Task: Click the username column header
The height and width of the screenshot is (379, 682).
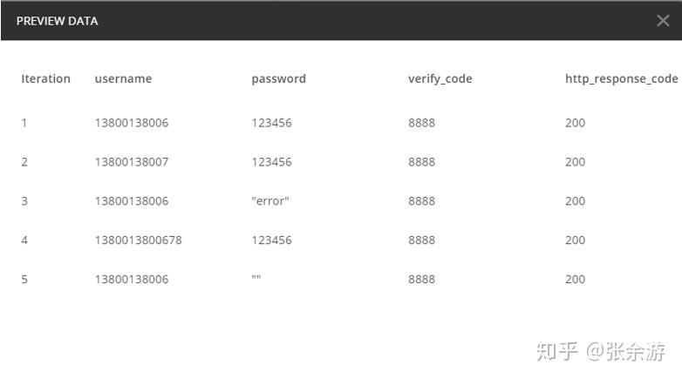Action: 123,78
